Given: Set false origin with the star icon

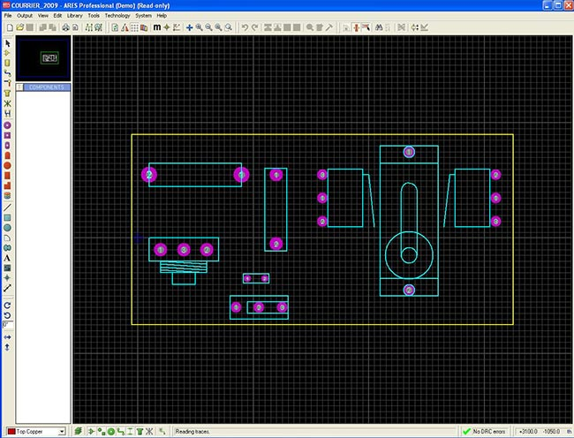Looking at the screenshot, I should pos(167,27).
